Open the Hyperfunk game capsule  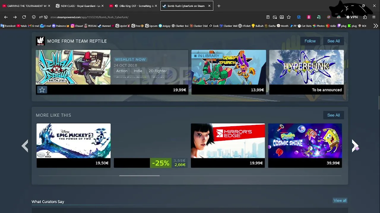coord(306,72)
